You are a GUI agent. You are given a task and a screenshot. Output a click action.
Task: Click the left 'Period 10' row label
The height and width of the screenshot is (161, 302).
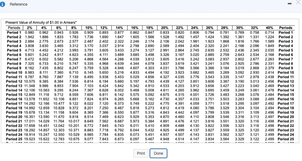click(14, 73)
